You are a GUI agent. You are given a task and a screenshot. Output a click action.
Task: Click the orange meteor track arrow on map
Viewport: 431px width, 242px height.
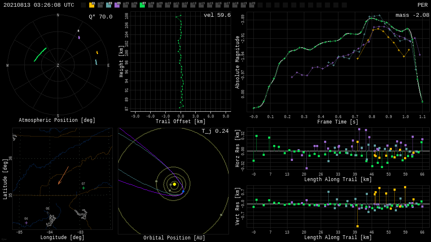[x=63, y=175]
